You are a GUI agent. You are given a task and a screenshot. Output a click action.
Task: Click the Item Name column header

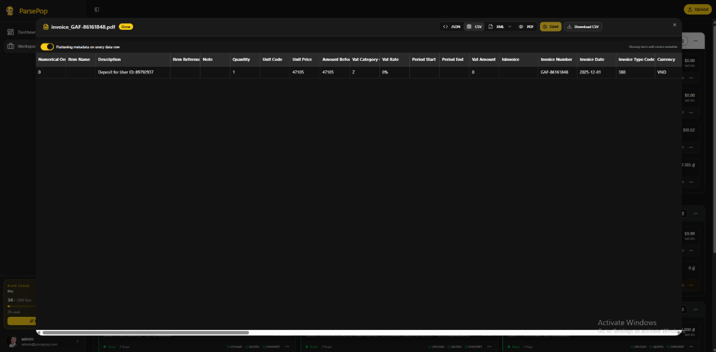click(79, 60)
